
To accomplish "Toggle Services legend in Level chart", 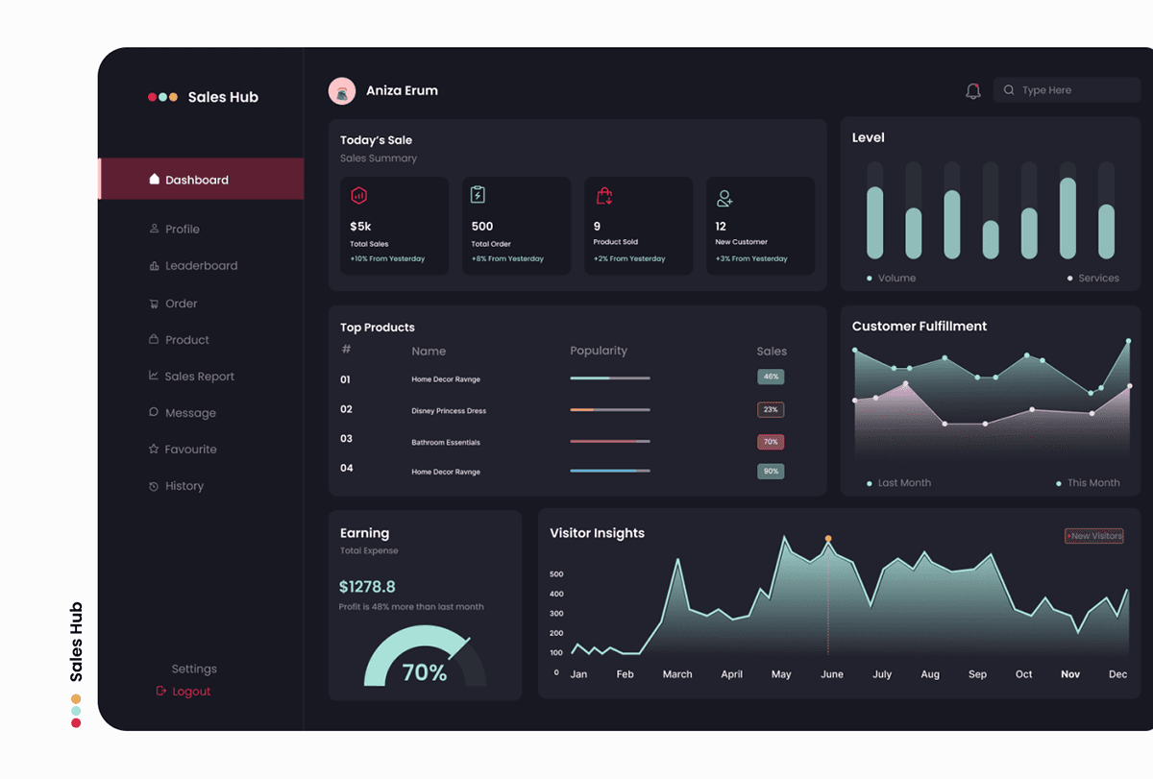I will [x=1093, y=278].
